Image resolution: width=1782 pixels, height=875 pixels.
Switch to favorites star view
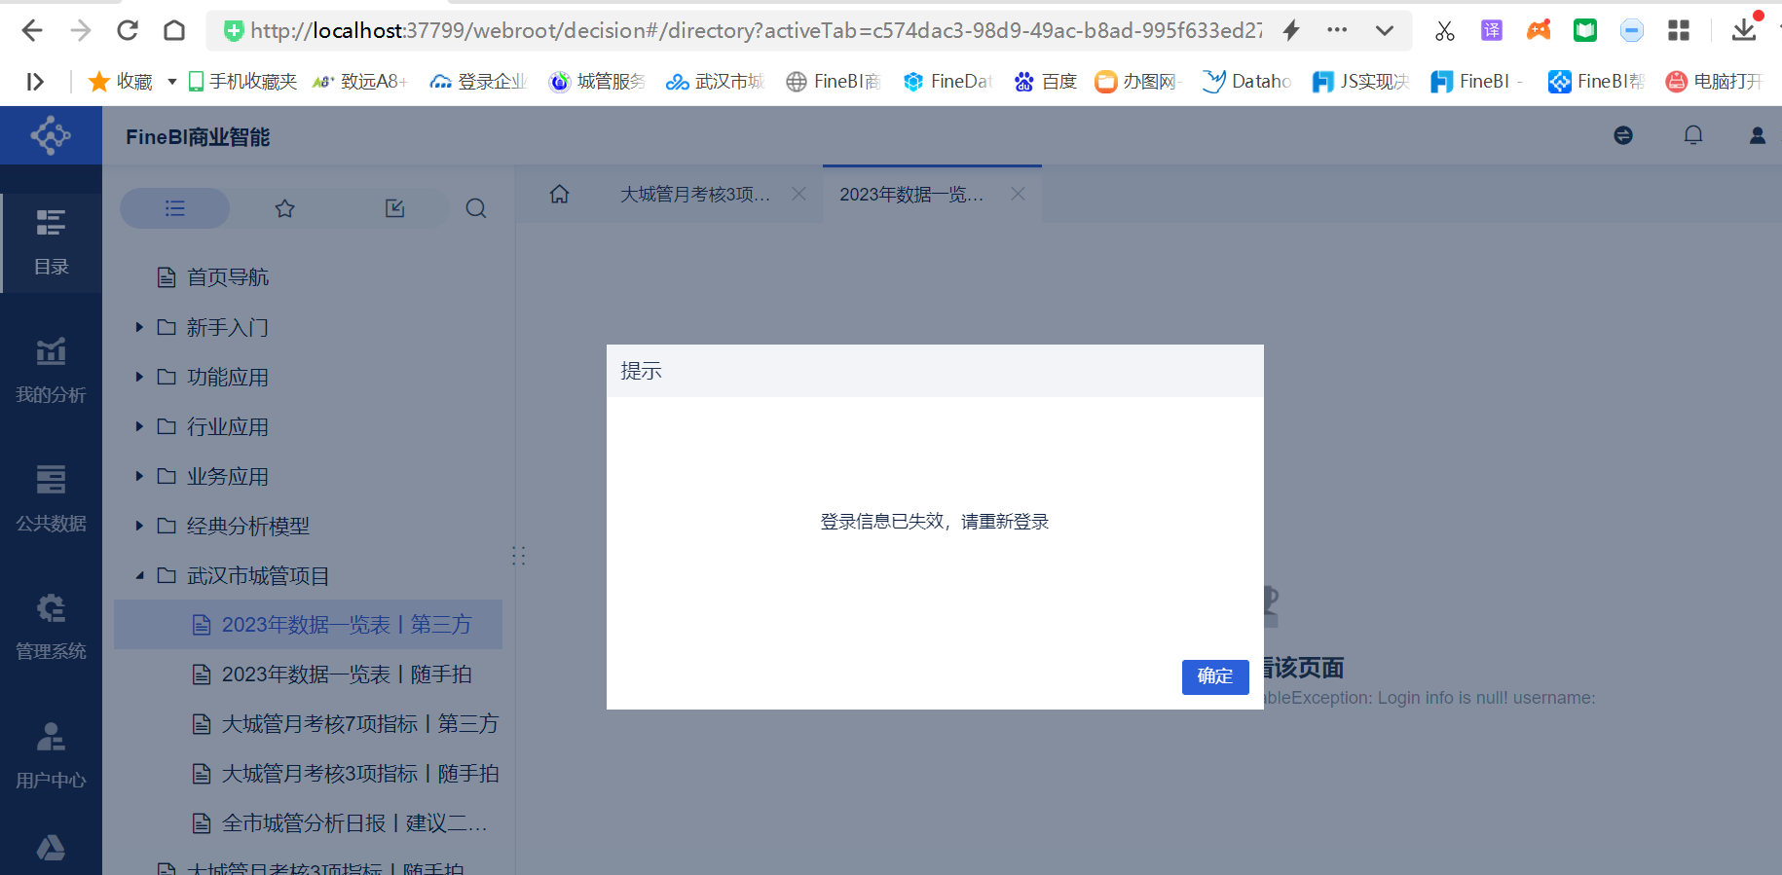(284, 208)
